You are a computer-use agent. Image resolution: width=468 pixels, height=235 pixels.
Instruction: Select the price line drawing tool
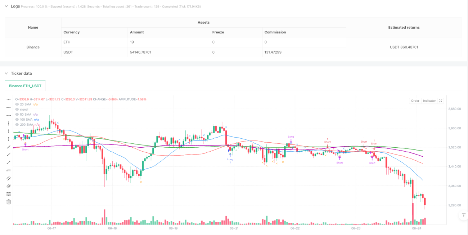(x=9, y=170)
